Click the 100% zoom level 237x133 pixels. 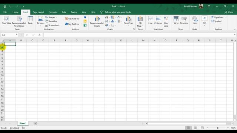(233, 128)
